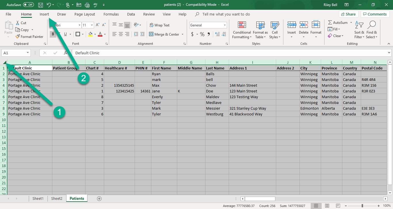393x209 pixels.
Task: Open the File tab
Action: [x=8, y=14]
